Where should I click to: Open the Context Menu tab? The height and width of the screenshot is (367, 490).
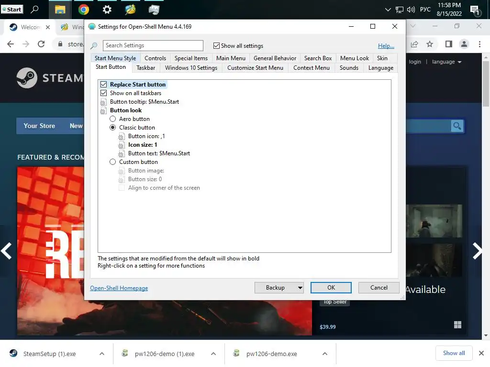click(x=311, y=68)
